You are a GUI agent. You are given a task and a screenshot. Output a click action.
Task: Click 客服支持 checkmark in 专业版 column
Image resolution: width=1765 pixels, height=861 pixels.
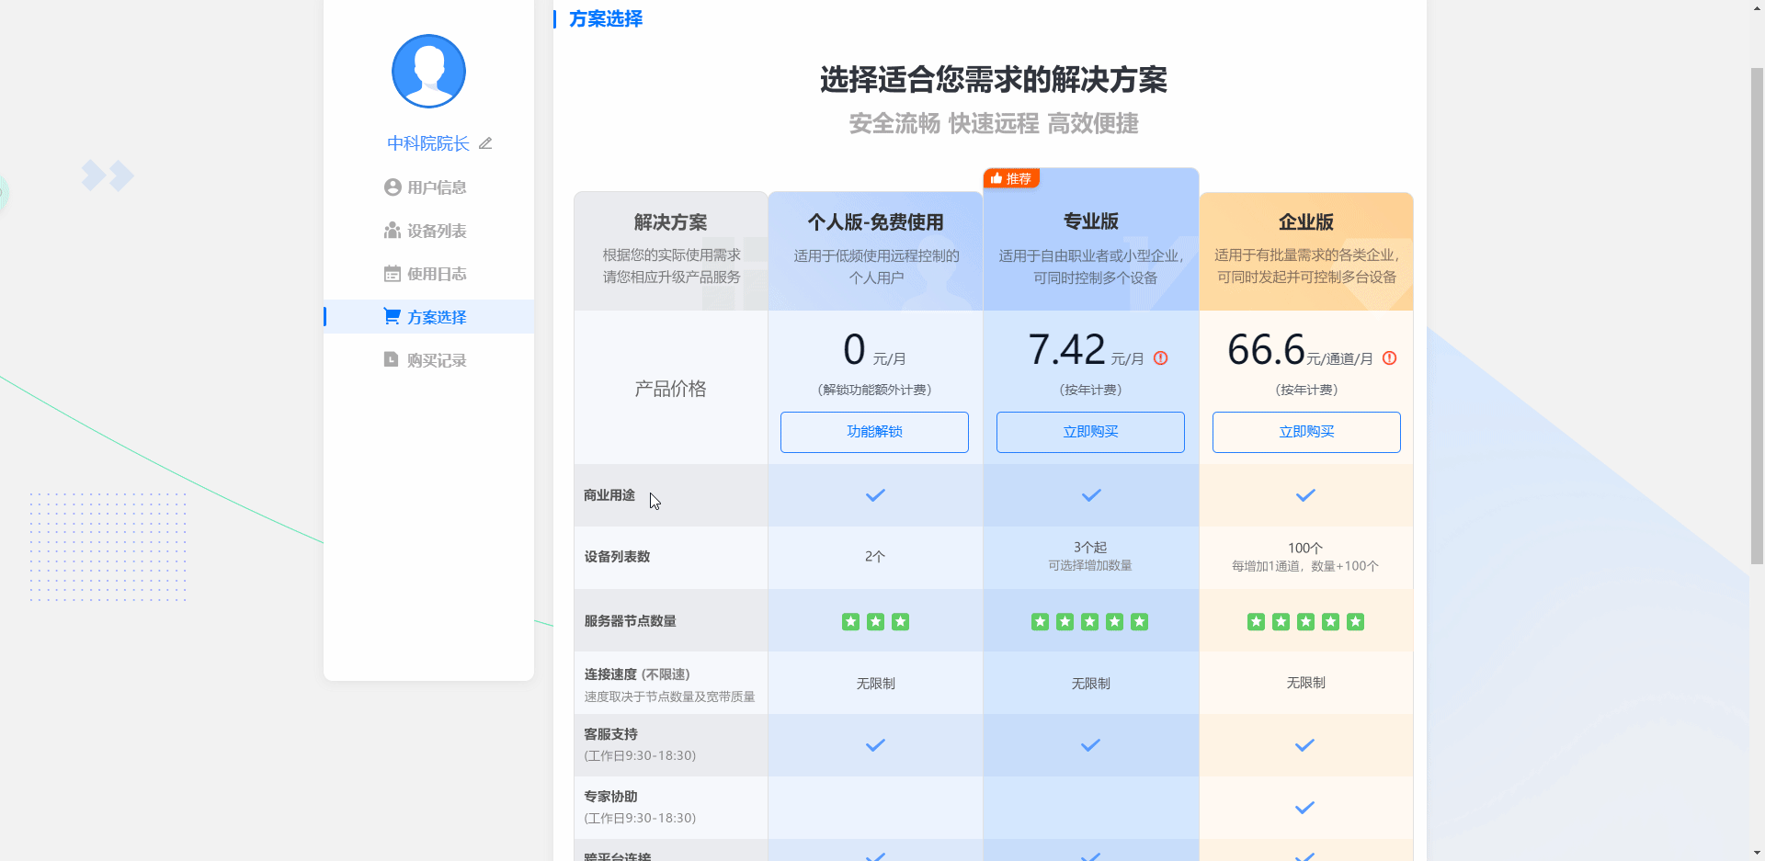(1090, 745)
